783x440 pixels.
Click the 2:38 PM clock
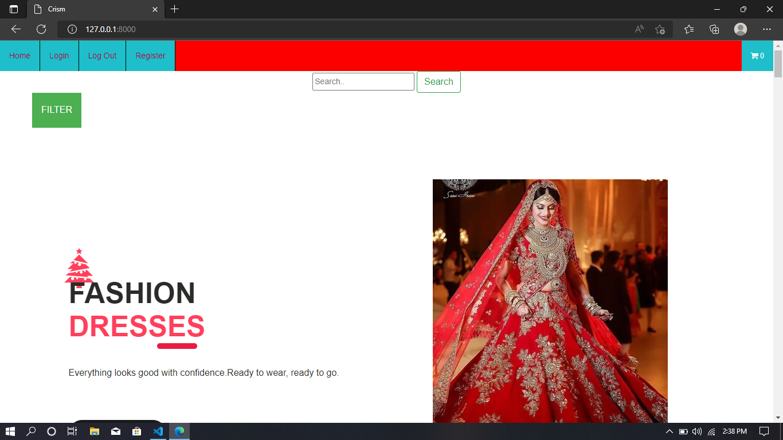(x=735, y=431)
